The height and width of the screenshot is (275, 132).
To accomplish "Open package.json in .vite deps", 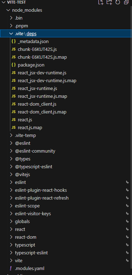I will [31, 65].
